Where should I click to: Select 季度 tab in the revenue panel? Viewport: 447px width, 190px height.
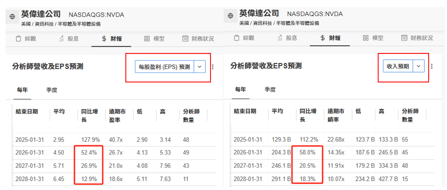pyautogui.click(x=270, y=89)
